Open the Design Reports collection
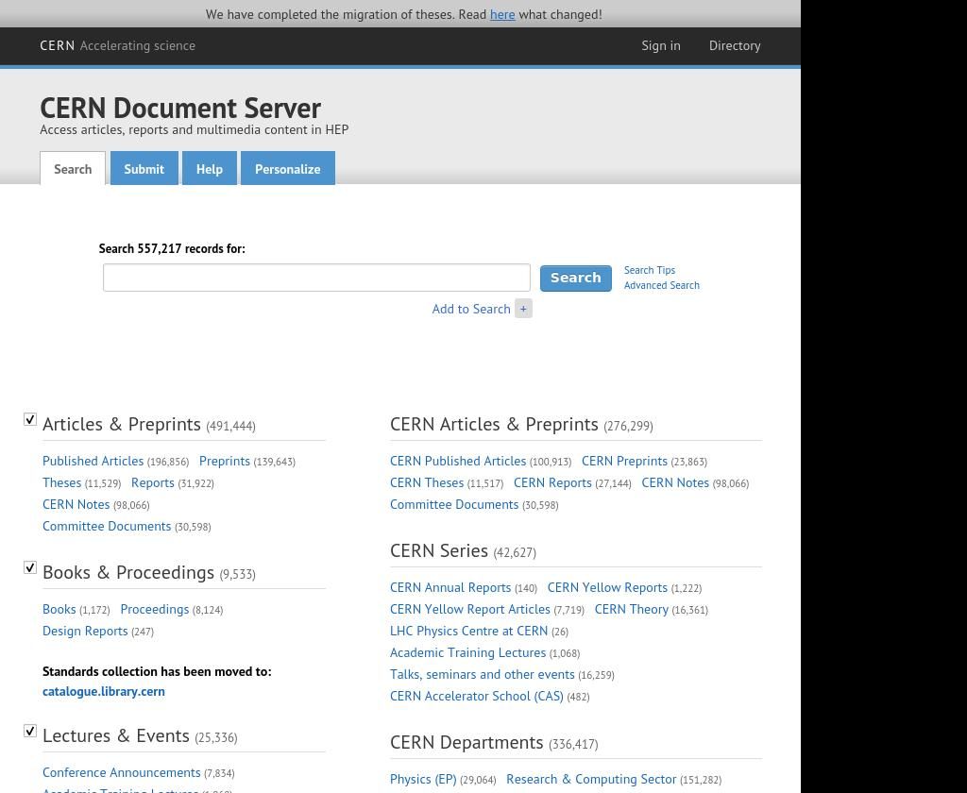 (85, 631)
